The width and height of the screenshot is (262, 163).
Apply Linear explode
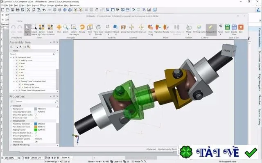(x=124, y=29)
